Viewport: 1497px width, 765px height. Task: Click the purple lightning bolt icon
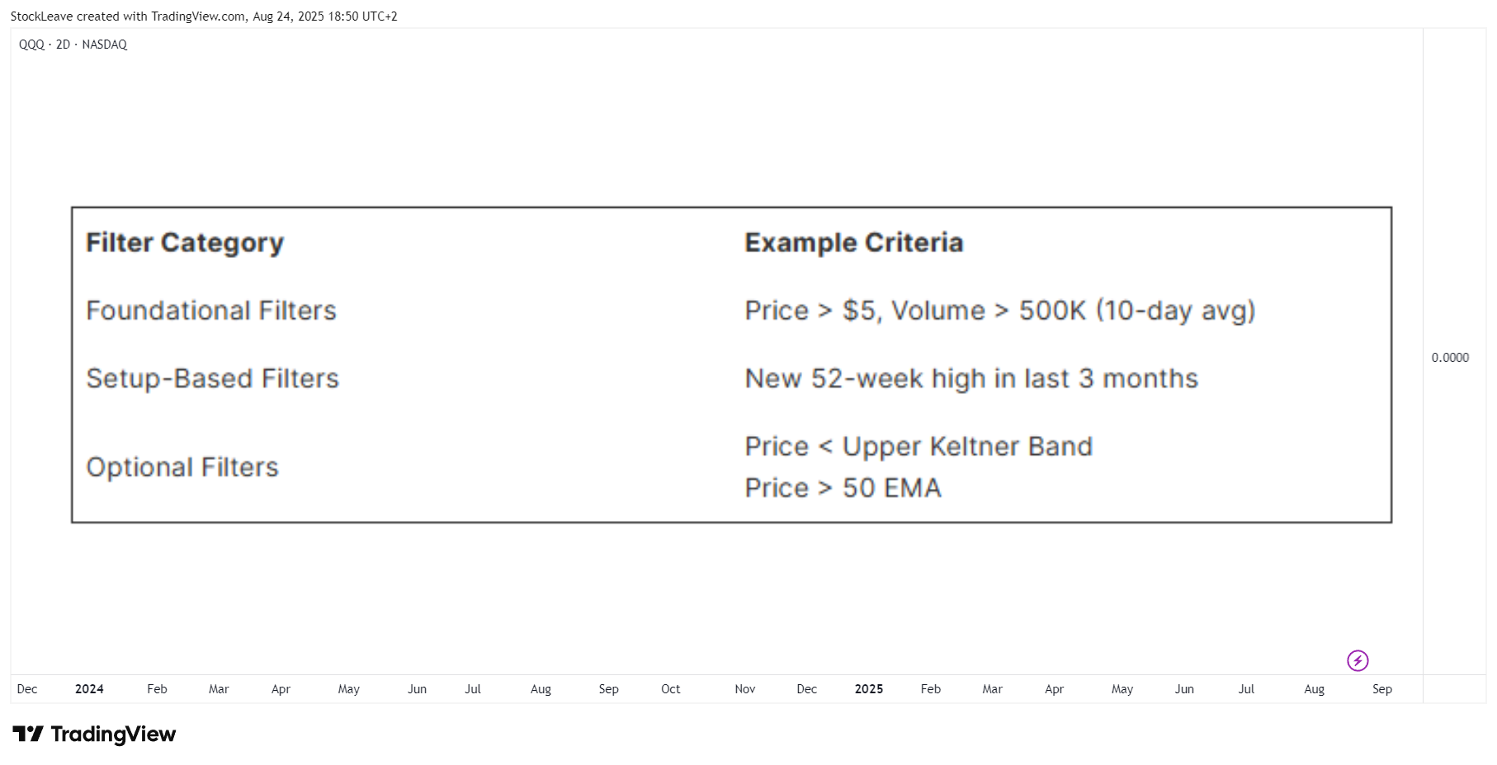(x=1358, y=660)
